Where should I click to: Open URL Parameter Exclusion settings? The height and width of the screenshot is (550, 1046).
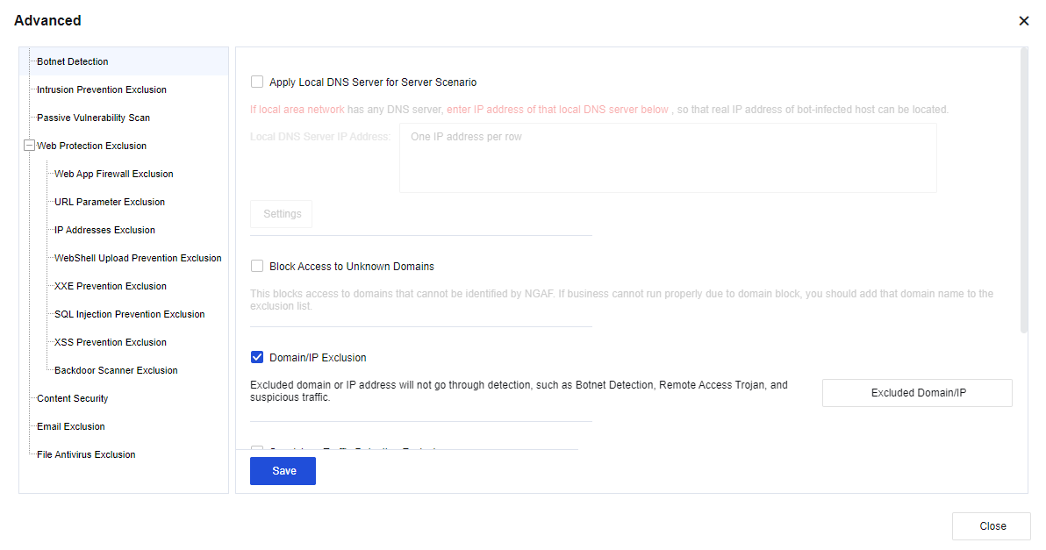pos(110,202)
